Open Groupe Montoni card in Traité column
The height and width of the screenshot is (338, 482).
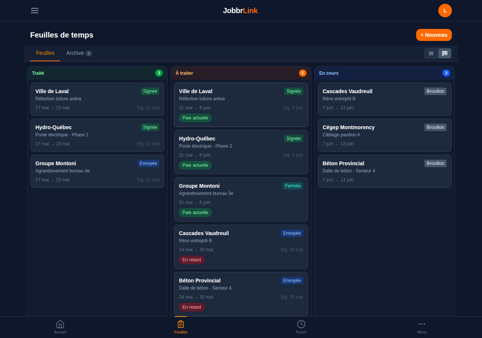(97, 171)
